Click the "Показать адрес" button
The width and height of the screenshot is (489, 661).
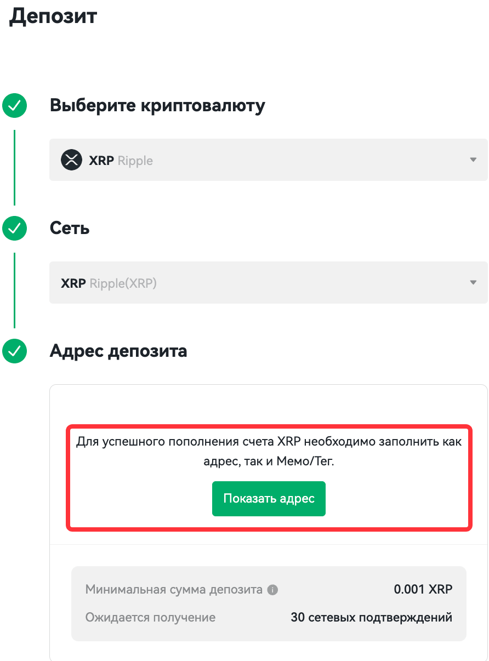click(x=269, y=499)
